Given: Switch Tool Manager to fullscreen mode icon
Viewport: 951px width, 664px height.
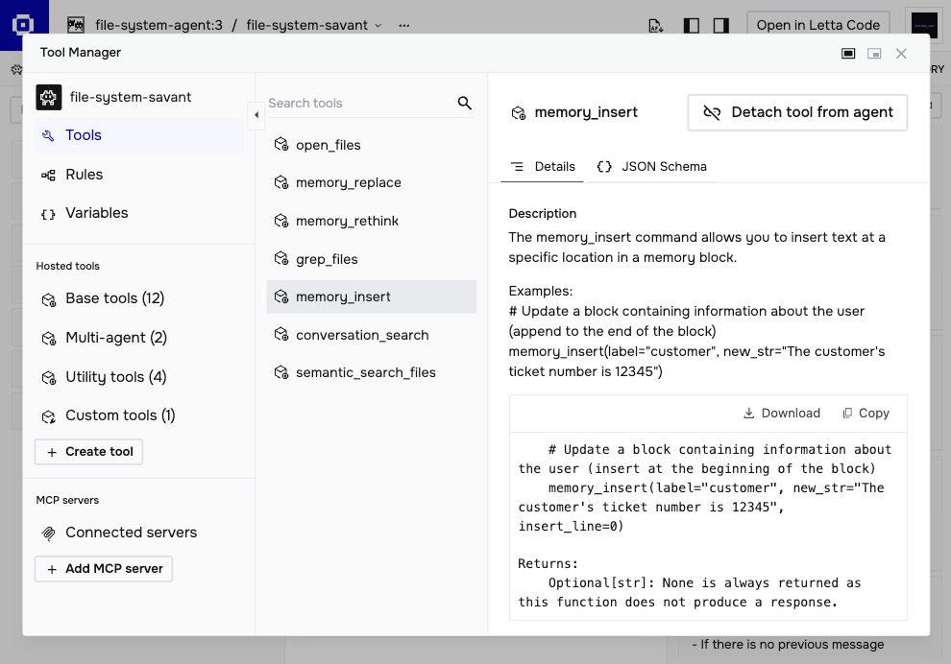Looking at the screenshot, I should (848, 54).
